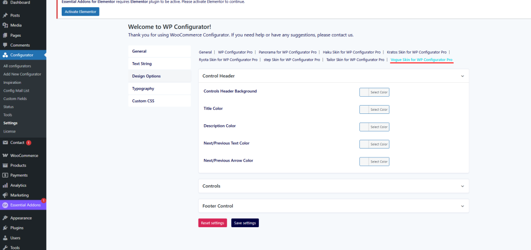Click the Plugins plug icon
The image size is (531, 250).
(x=5, y=228)
